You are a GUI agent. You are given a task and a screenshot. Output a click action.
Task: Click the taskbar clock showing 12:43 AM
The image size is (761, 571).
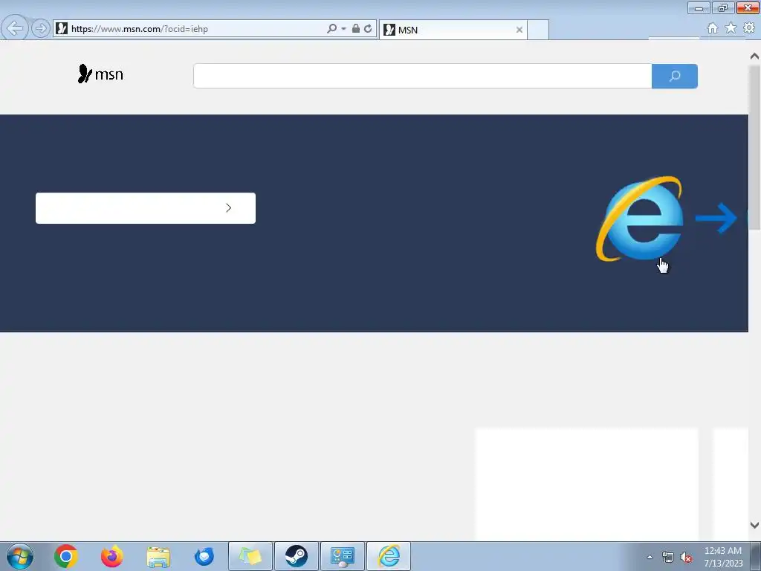[723, 557]
